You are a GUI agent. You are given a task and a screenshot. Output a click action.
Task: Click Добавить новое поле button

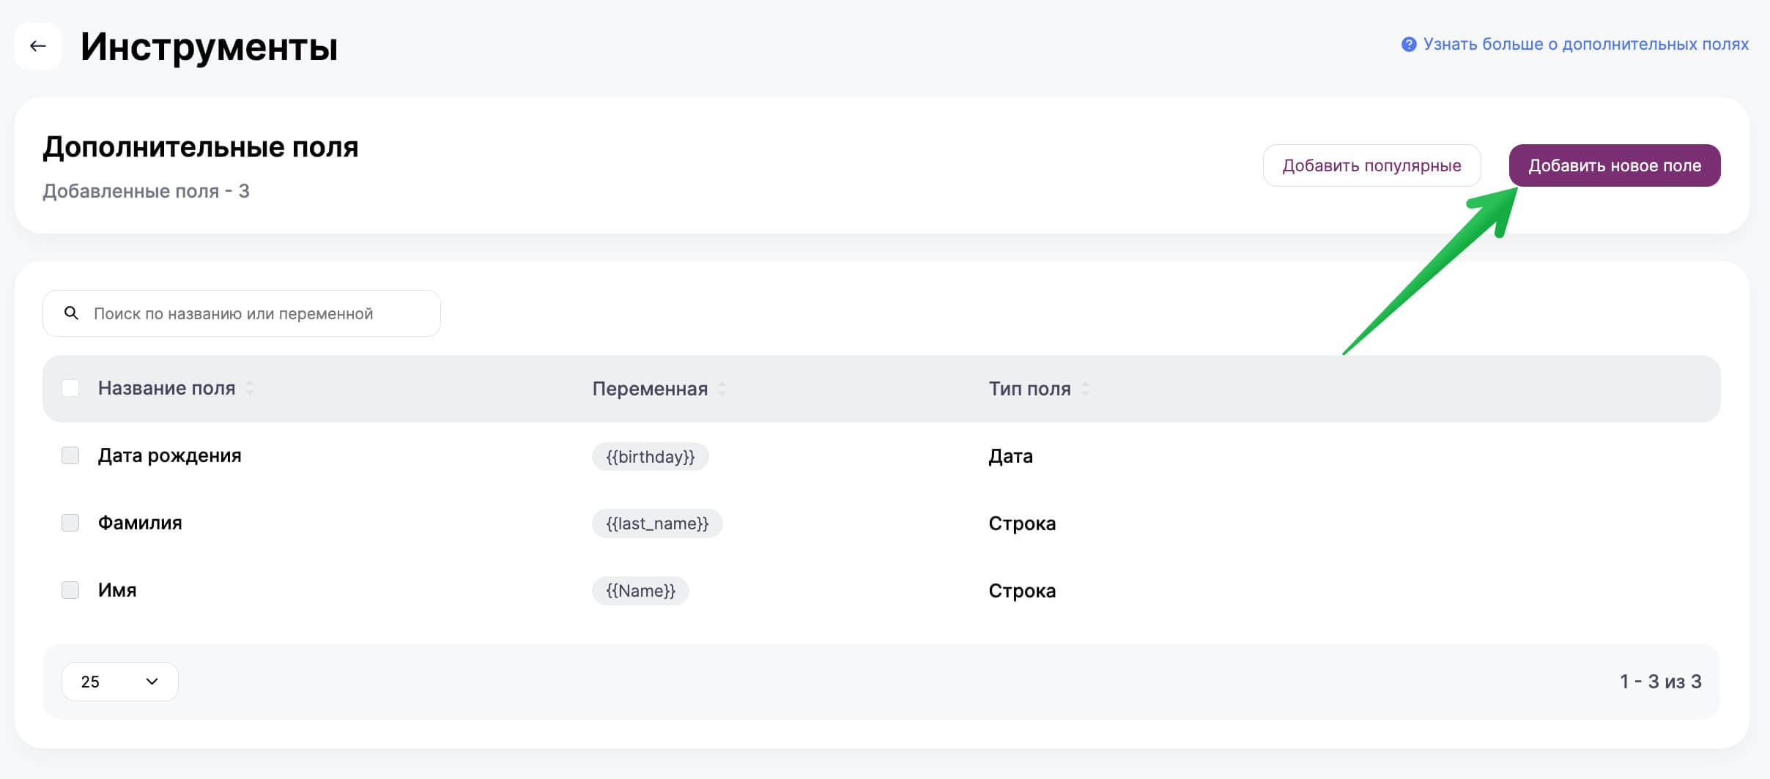pyautogui.click(x=1614, y=165)
